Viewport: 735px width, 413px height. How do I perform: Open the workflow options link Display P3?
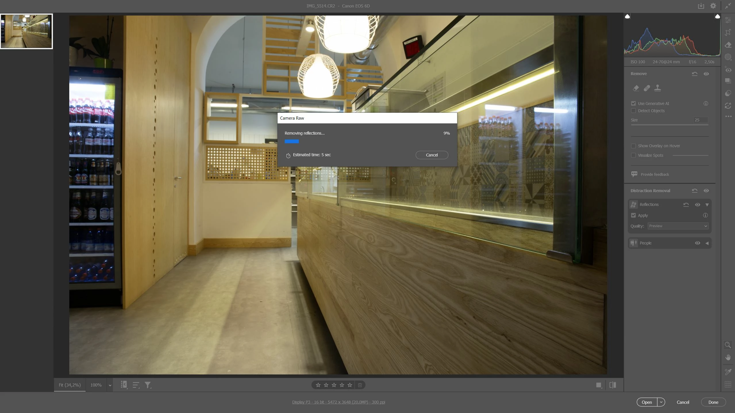tap(338, 402)
